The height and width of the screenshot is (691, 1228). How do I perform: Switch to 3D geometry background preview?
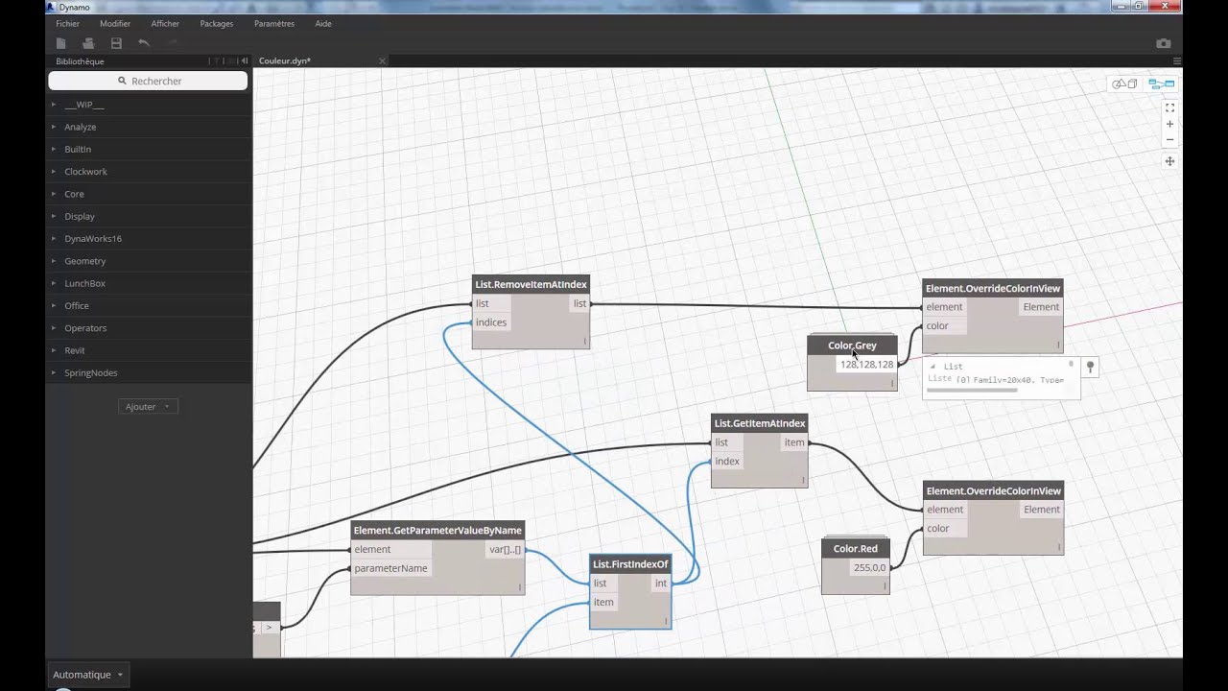[x=1124, y=84]
